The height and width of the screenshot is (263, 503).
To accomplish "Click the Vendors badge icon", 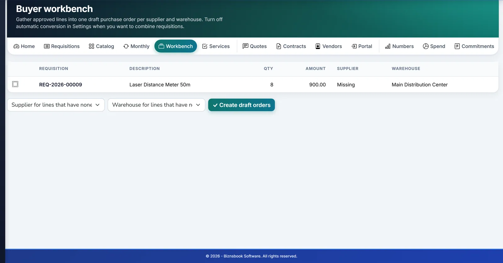I will click(x=318, y=46).
